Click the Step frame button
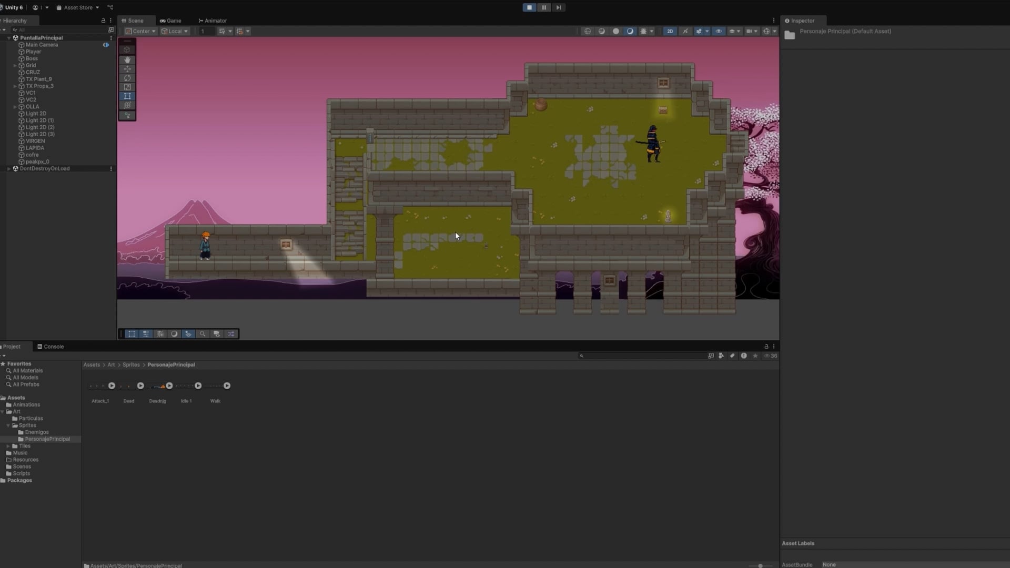This screenshot has width=1010, height=568. pyautogui.click(x=559, y=7)
